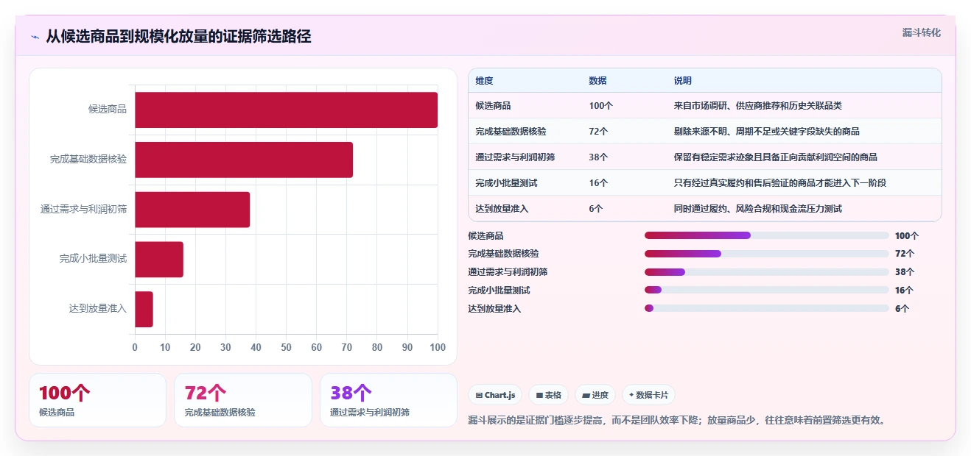Image resolution: width=971 pixels, height=456 pixels.
Task: Click the 维度 column header
Action: pyautogui.click(x=484, y=81)
